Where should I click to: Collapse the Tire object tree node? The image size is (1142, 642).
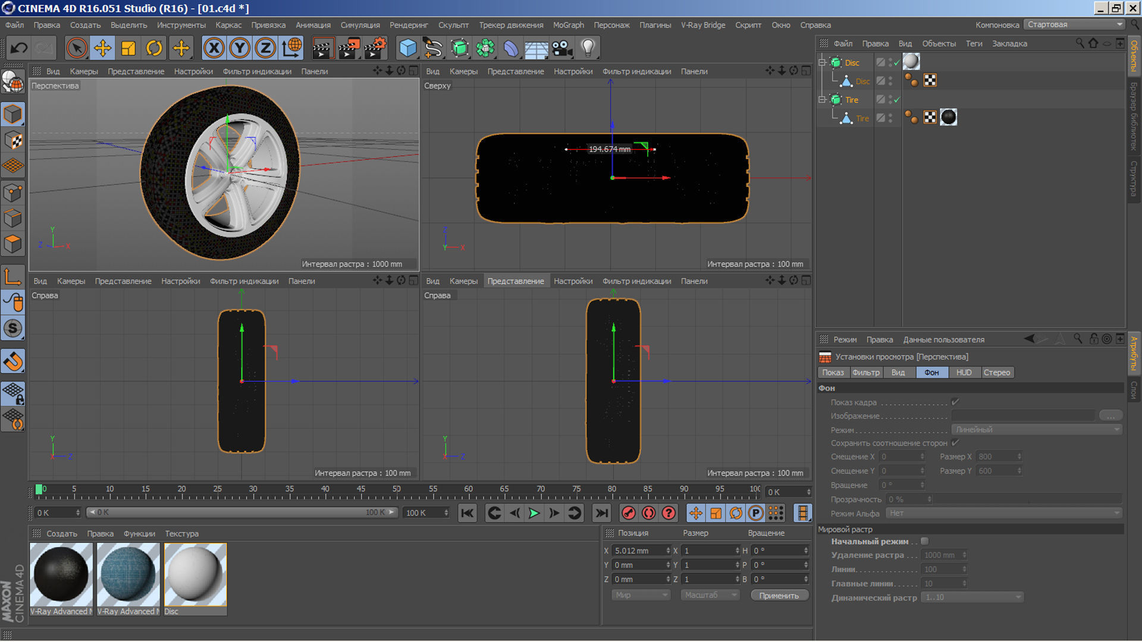(822, 100)
